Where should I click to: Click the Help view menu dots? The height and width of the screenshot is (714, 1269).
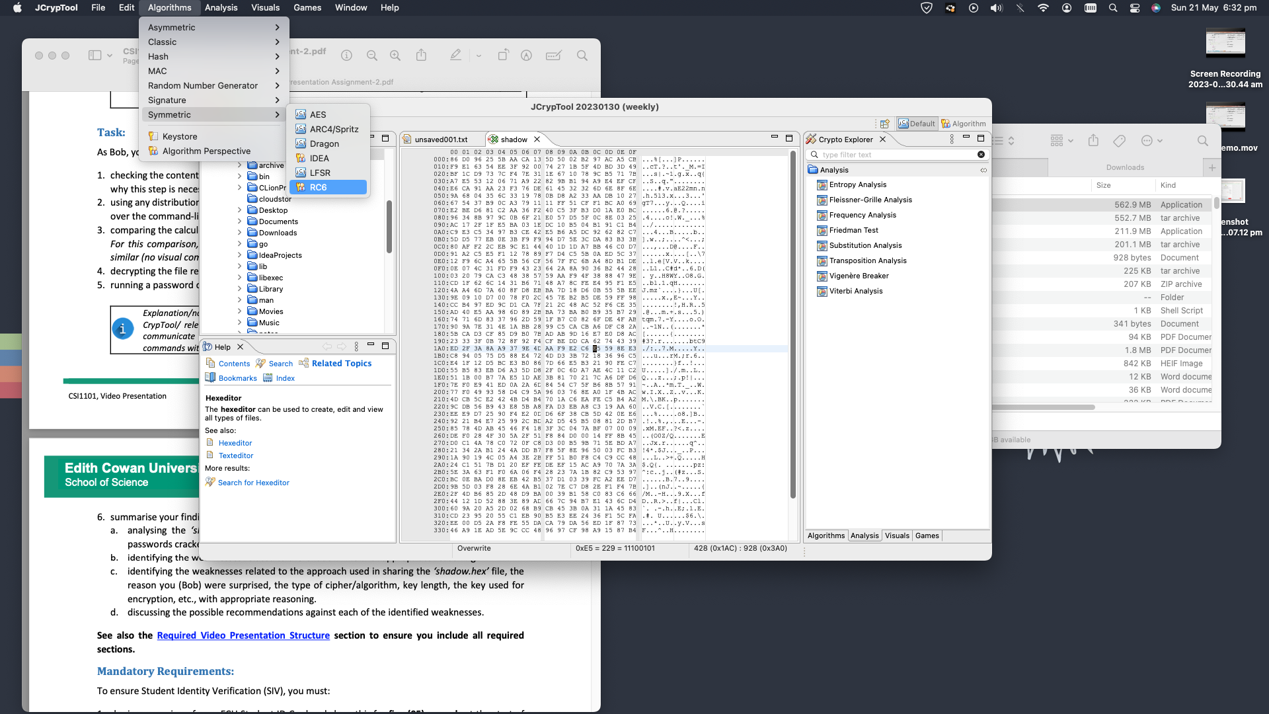(x=356, y=346)
